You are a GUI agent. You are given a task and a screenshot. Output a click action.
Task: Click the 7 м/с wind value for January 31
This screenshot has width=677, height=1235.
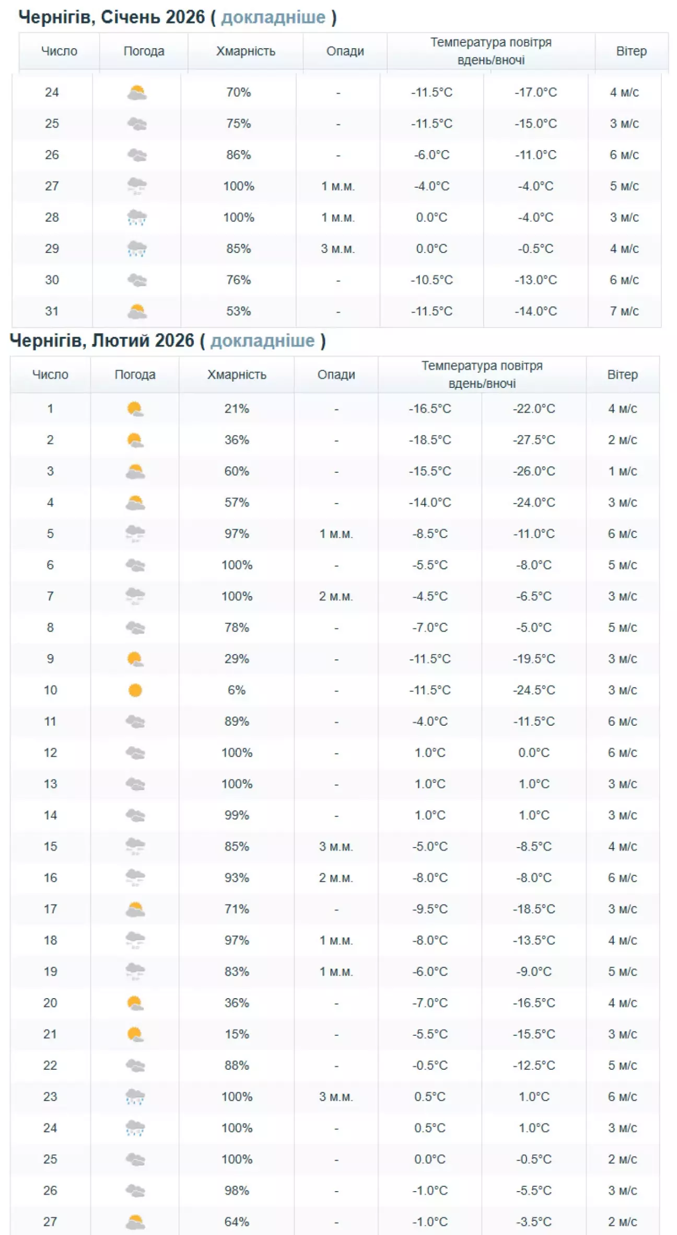[x=624, y=312]
